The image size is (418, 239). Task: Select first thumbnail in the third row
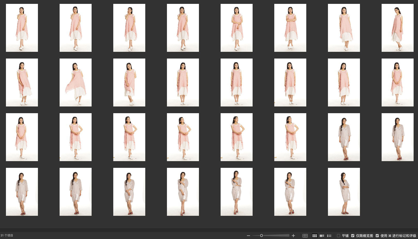point(22,137)
